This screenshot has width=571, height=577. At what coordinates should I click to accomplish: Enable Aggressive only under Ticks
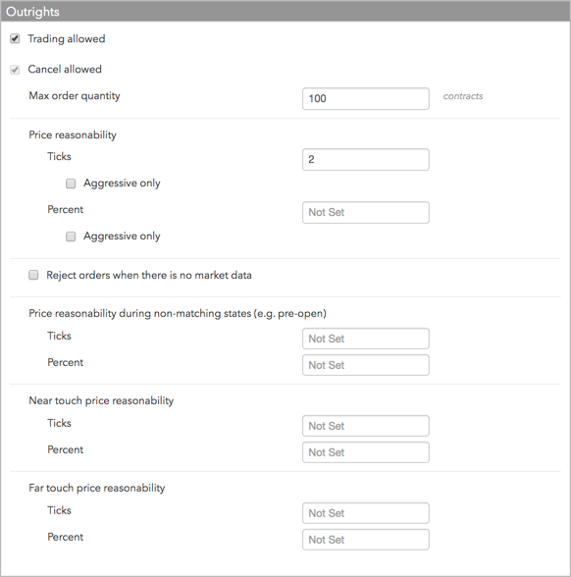(x=71, y=184)
